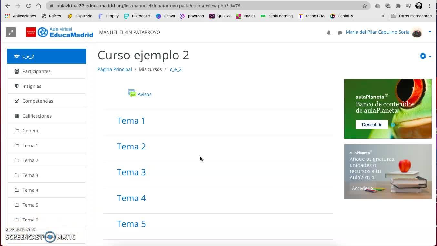Open the Quizizz bookmark
Screen dimensions: 437x246
[220, 16]
